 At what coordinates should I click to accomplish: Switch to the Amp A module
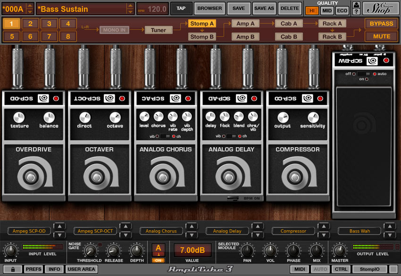pos(245,24)
